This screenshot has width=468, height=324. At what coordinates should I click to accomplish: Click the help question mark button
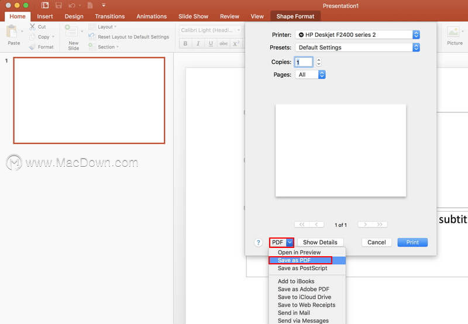[259, 242]
